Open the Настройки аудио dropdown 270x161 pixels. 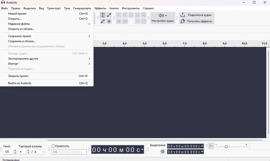click(163, 18)
